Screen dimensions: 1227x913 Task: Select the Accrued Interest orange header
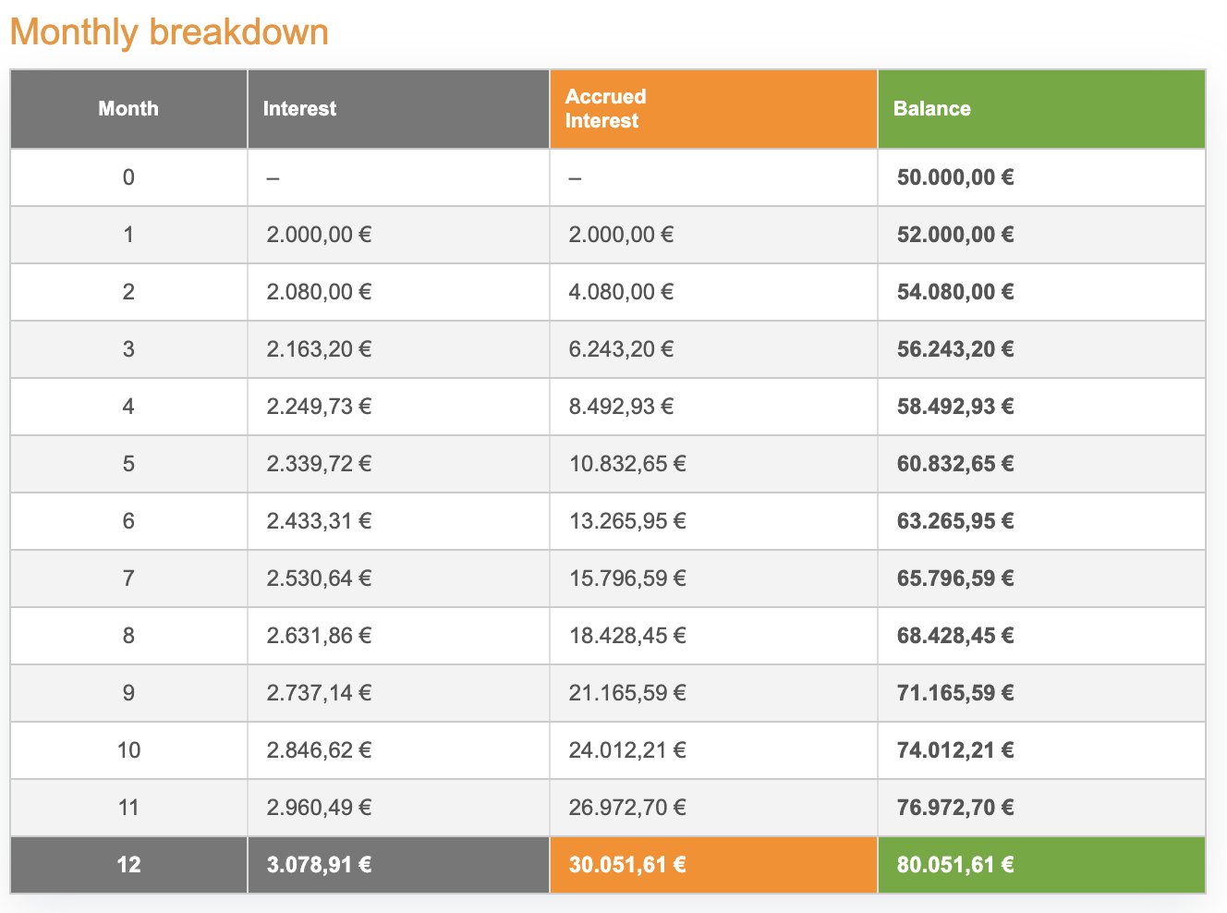(x=605, y=109)
